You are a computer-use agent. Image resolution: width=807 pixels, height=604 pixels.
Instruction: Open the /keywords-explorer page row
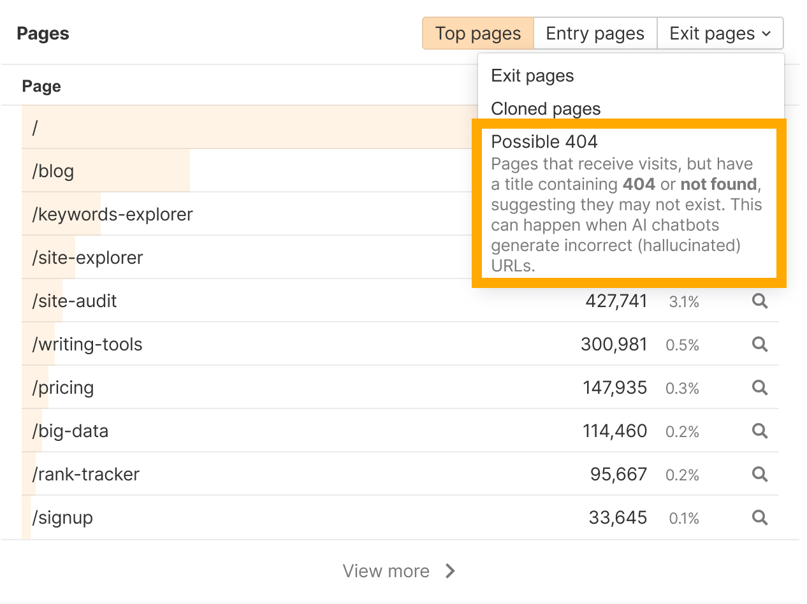(113, 214)
